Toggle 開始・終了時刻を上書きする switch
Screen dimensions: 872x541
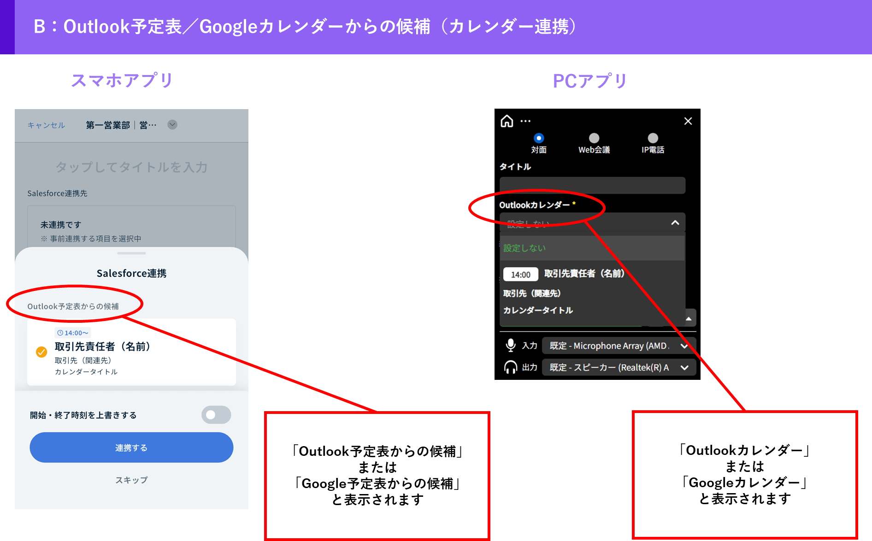216,415
